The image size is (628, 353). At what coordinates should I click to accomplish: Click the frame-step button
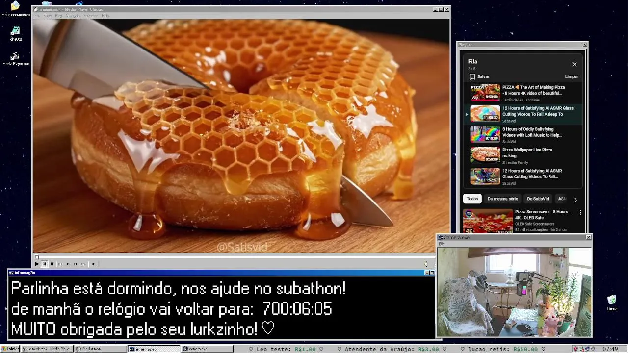coord(93,264)
